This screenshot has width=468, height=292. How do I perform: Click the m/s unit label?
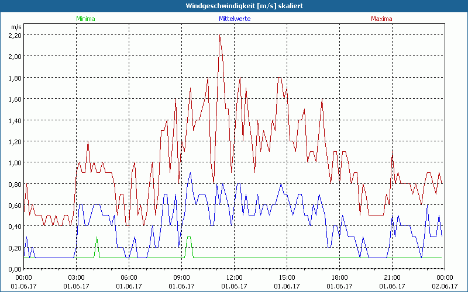pos(16,27)
